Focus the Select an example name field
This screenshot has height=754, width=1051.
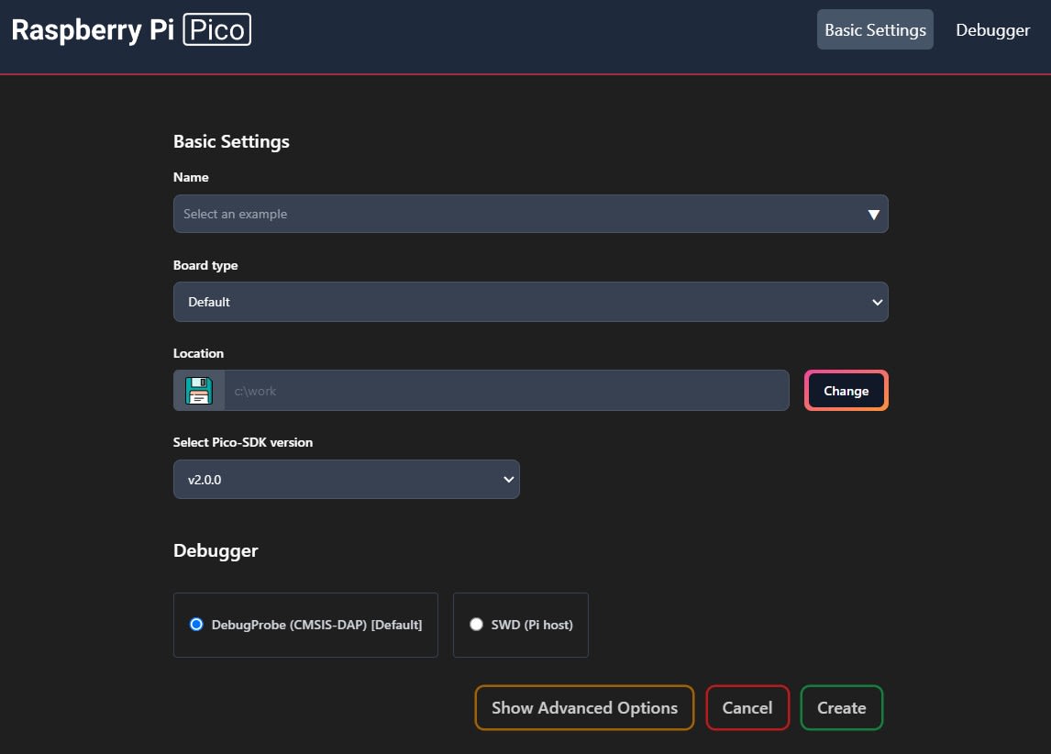(531, 214)
